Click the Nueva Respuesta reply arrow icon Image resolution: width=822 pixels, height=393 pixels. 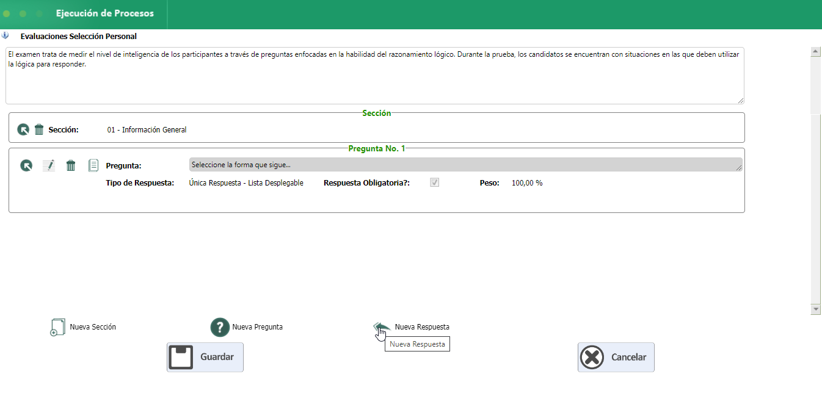(382, 327)
